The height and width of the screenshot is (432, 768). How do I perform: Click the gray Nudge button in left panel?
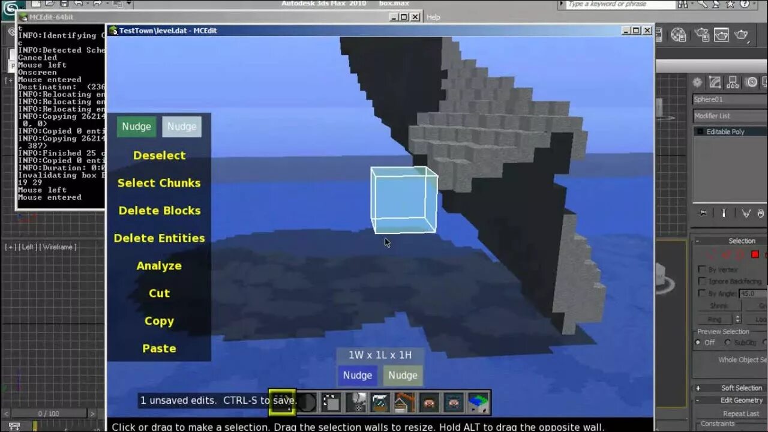[182, 127]
